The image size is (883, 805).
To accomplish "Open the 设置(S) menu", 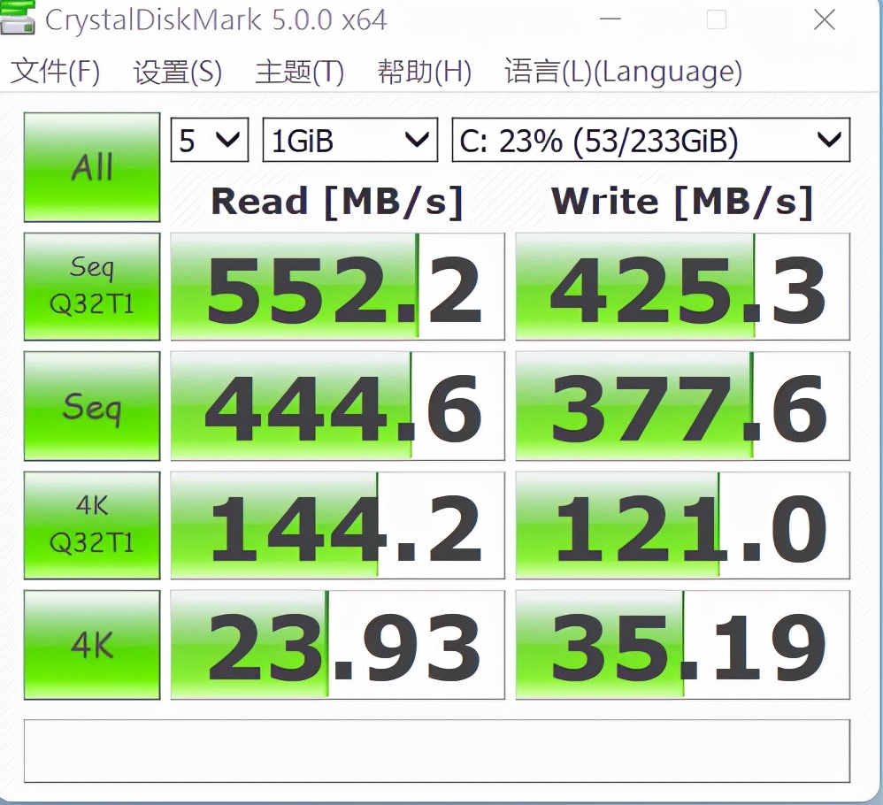I will [177, 72].
